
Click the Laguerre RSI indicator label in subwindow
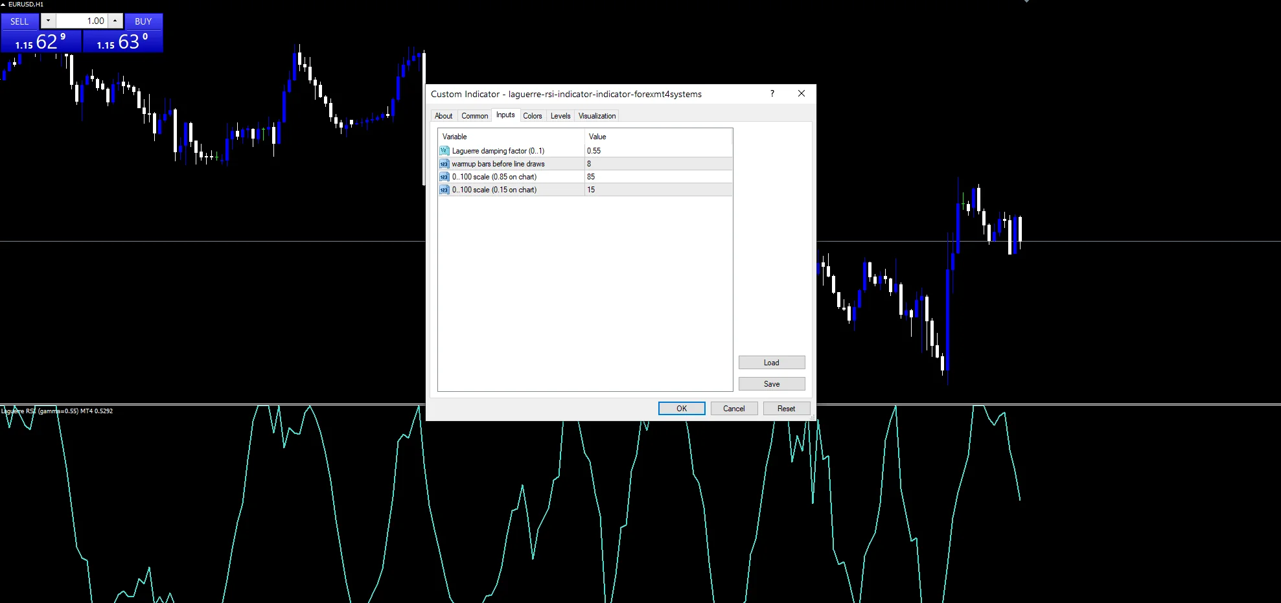coord(57,411)
